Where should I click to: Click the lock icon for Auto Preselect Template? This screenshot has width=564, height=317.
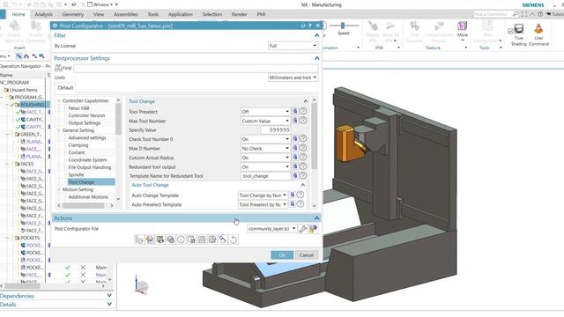point(292,204)
